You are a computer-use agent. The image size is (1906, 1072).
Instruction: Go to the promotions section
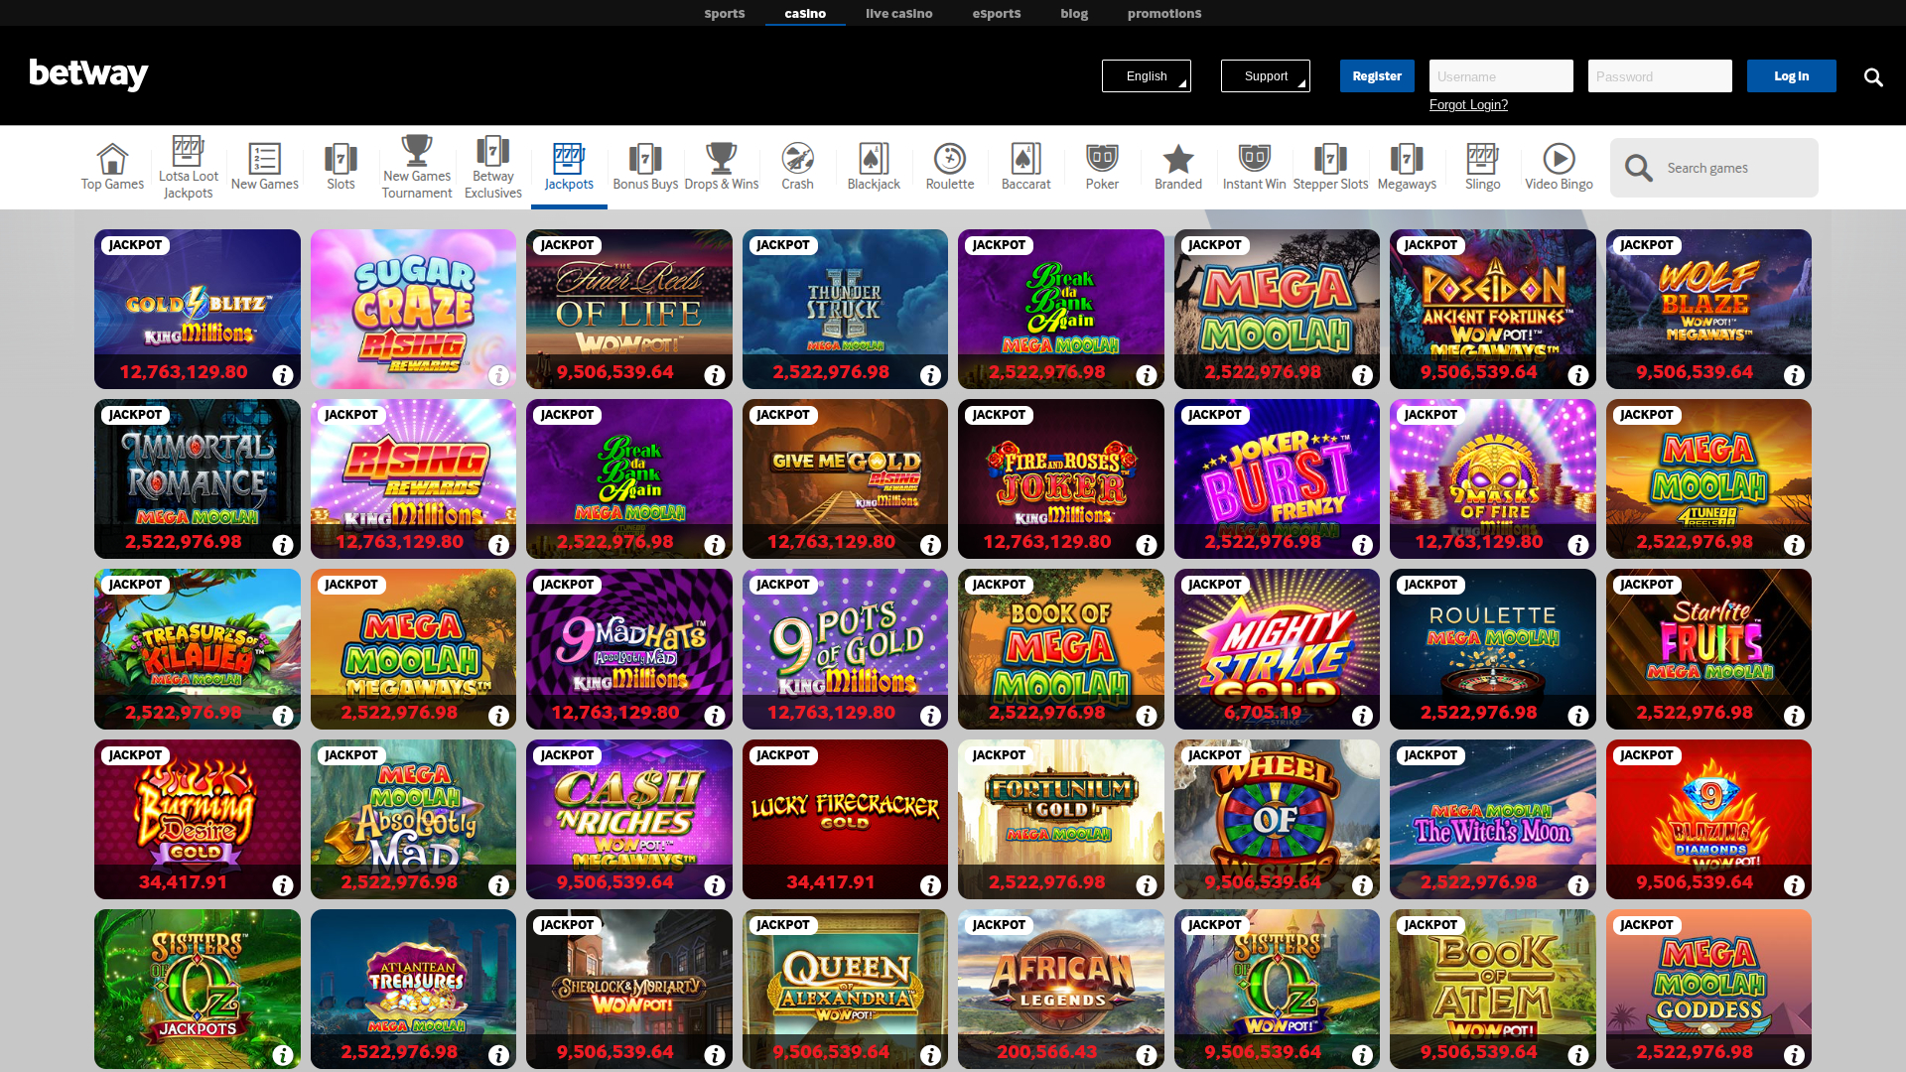pyautogui.click(x=1163, y=13)
